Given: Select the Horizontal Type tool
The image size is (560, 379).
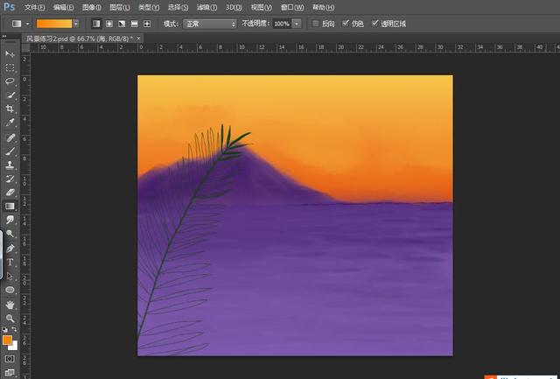Looking at the screenshot, I should pyautogui.click(x=10, y=262).
